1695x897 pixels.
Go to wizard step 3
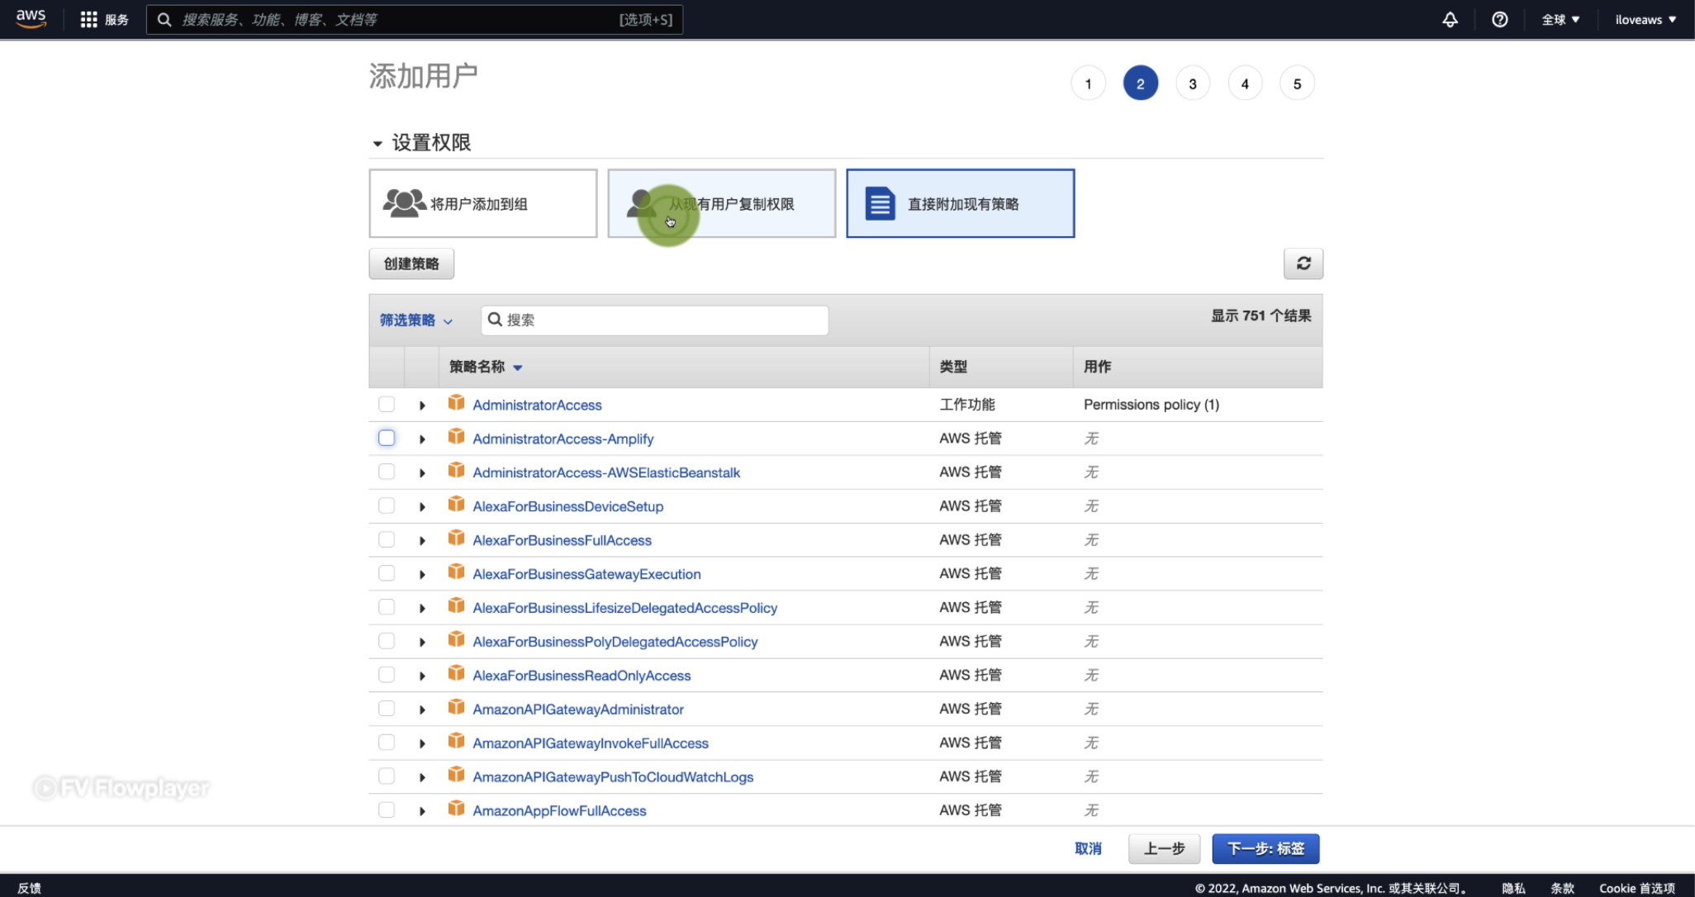click(1192, 83)
